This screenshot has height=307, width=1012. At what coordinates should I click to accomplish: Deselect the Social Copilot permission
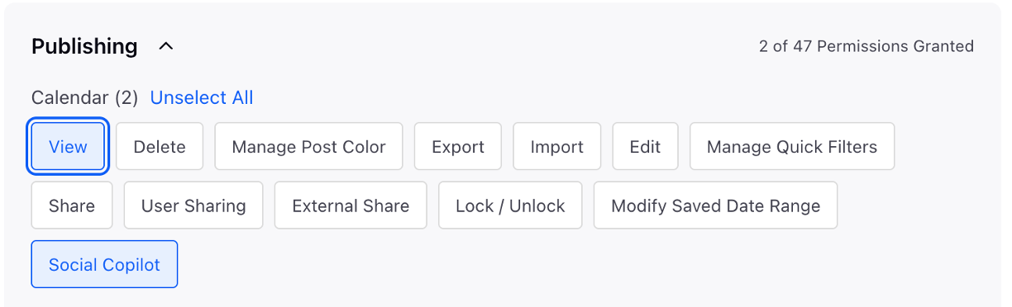104,264
